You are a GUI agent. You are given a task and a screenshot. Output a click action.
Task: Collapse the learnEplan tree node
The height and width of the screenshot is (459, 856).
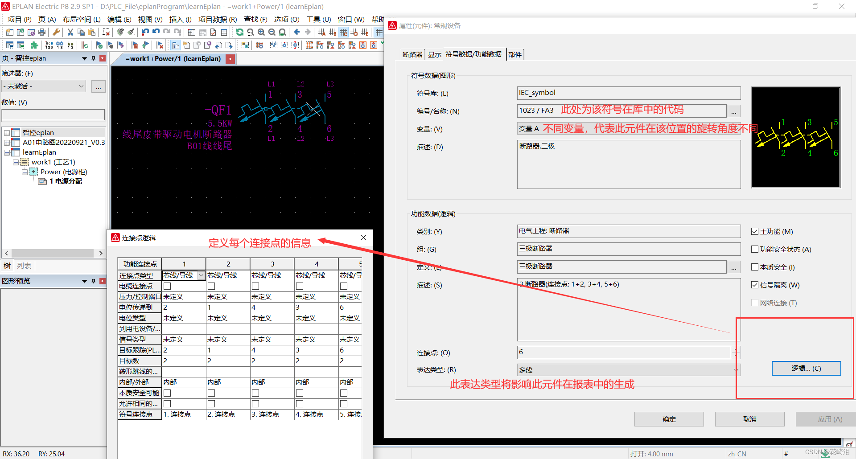(7, 152)
